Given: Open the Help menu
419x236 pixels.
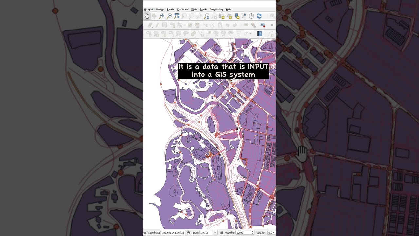Looking at the screenshot, I should pyautogui.click(x=229, y=10).
